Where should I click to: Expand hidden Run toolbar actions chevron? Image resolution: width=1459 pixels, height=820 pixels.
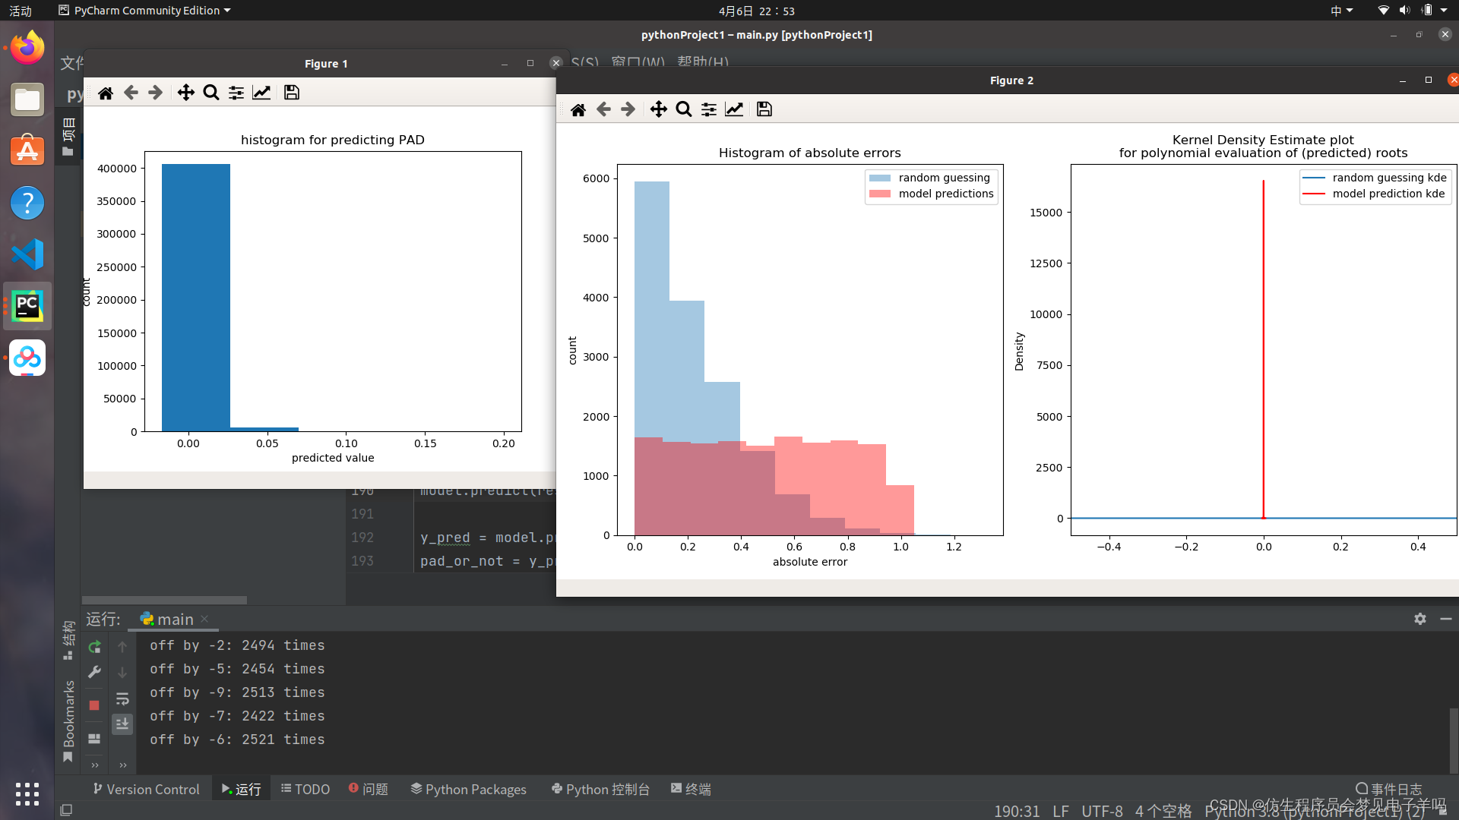(95, 765)
